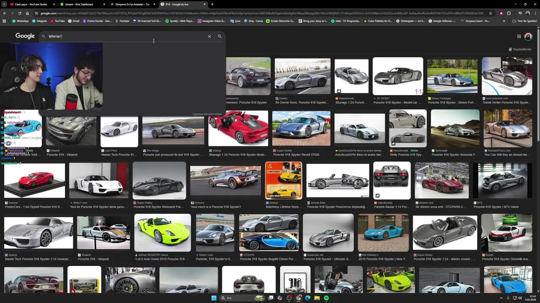The image size is (540, 303).
Task: Click the magnifier search button in Google
Action: tap(219, 36)
